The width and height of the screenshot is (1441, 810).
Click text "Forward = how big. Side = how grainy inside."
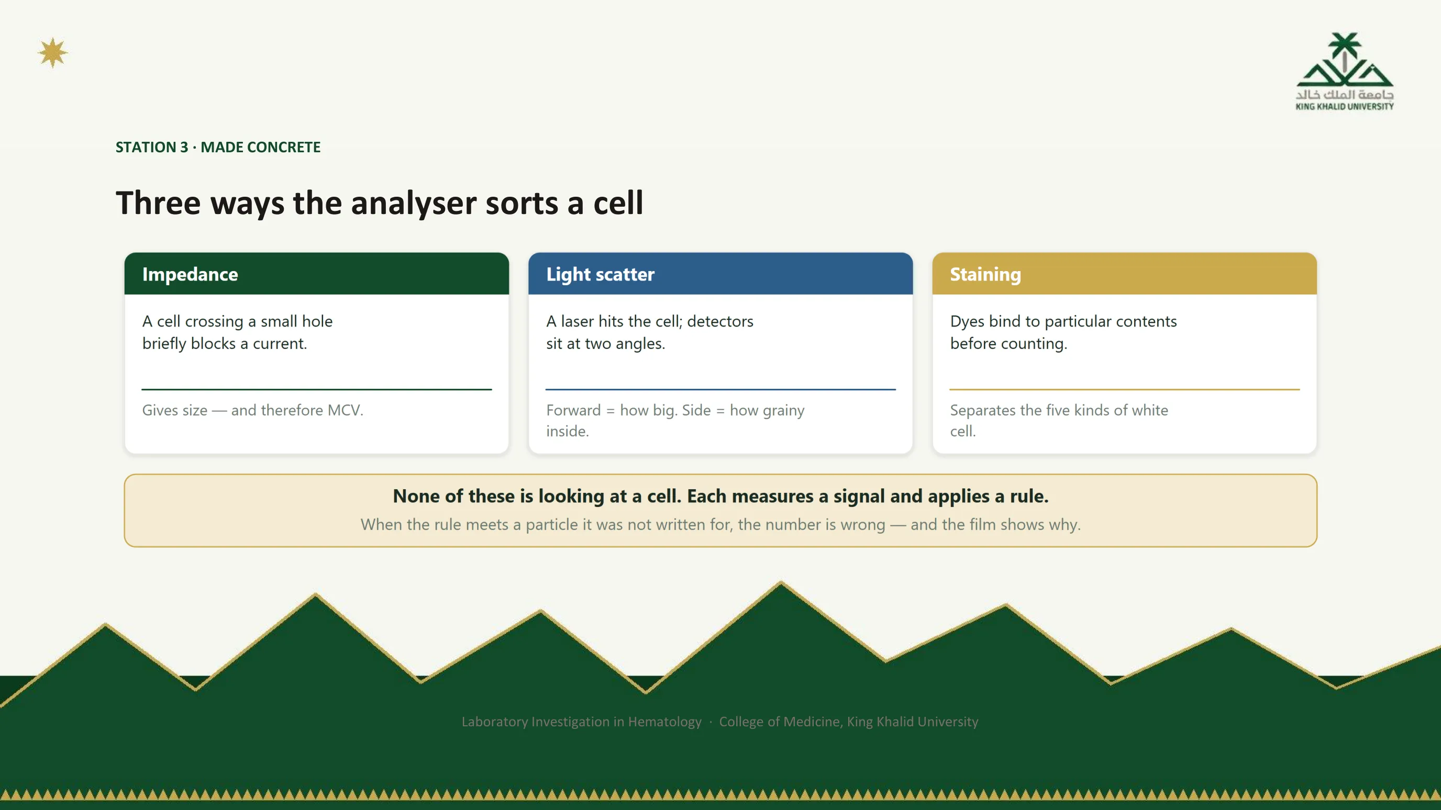[675, 420]
